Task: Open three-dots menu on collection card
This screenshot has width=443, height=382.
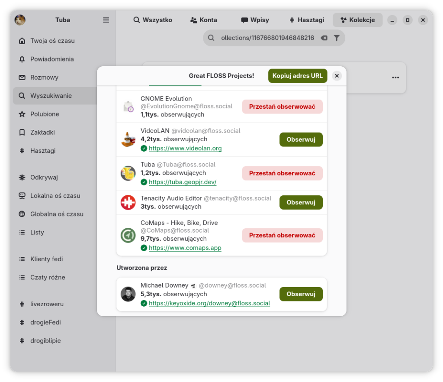Action: pos(395,78)
